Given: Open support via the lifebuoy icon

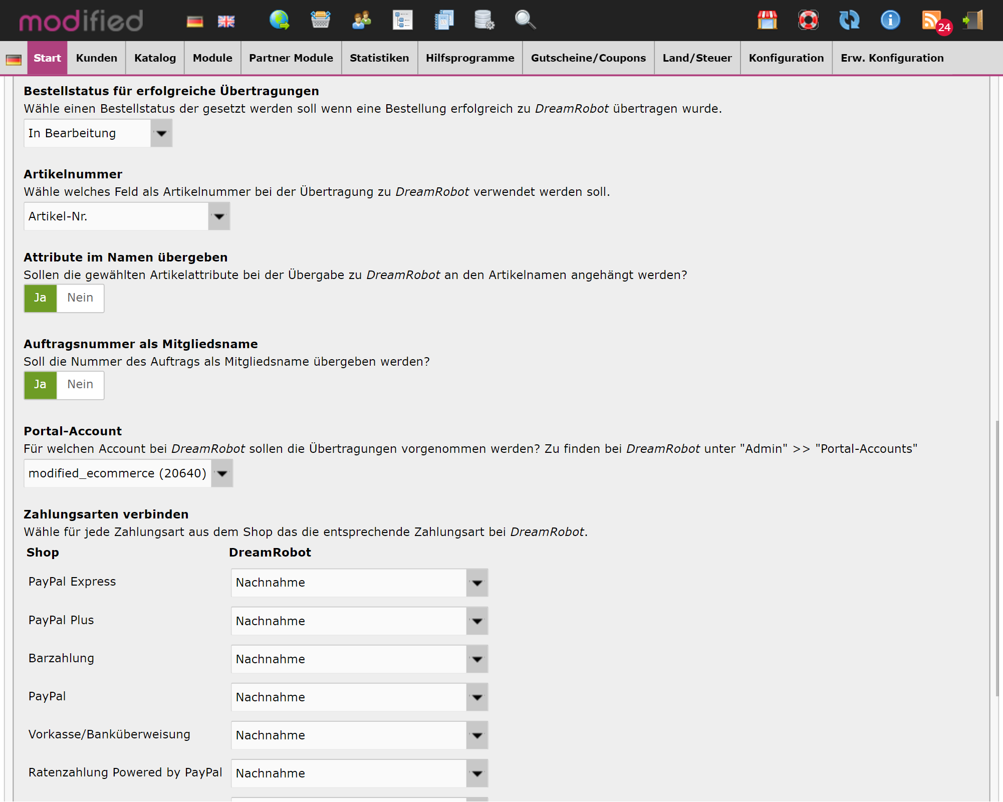Looking at the screenshot, I should tap(808, 20).
